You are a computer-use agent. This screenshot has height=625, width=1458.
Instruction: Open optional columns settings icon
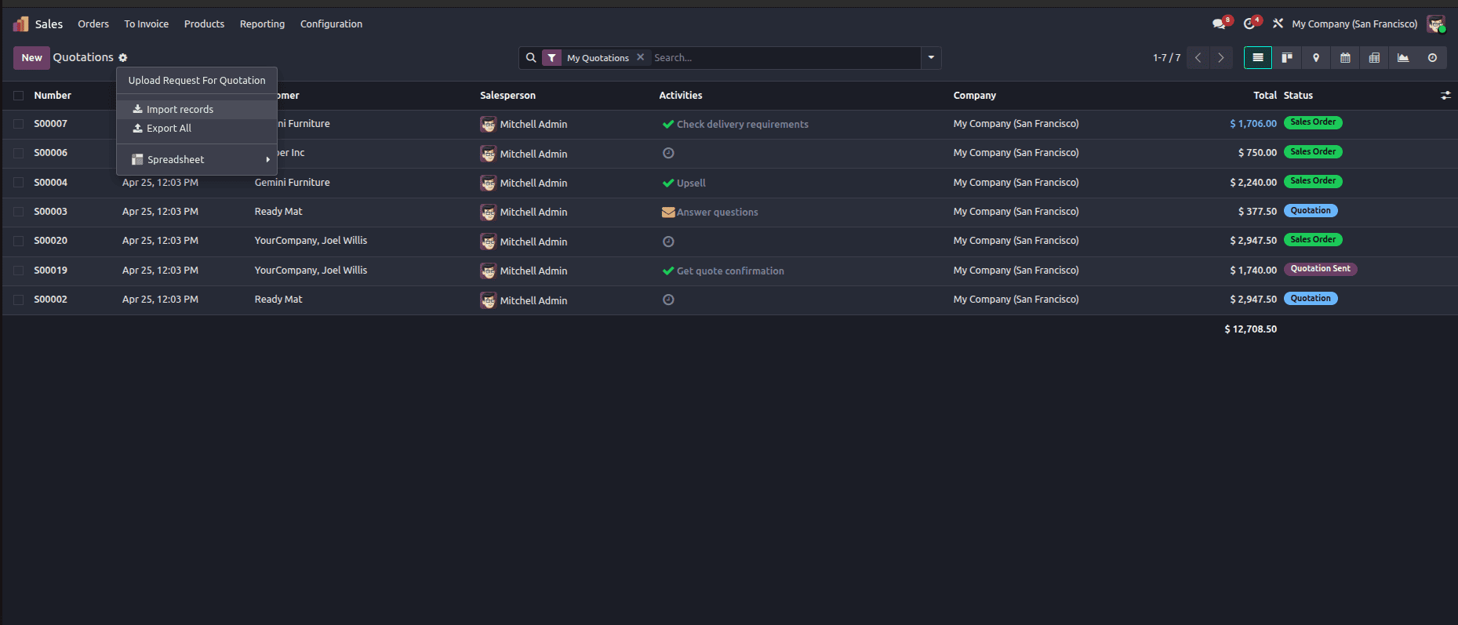[x=1445, y=96]
